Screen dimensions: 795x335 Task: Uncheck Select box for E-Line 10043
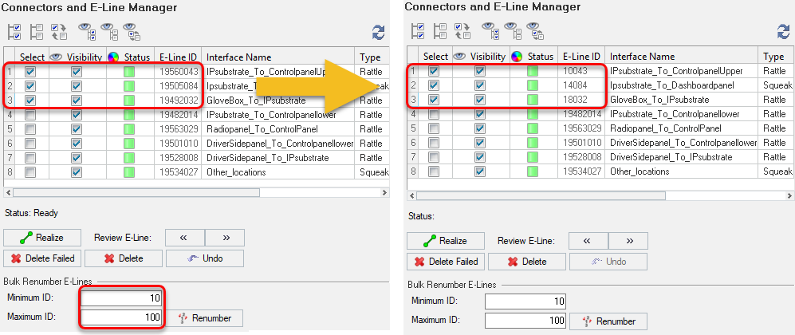click(x=434, y=71)
